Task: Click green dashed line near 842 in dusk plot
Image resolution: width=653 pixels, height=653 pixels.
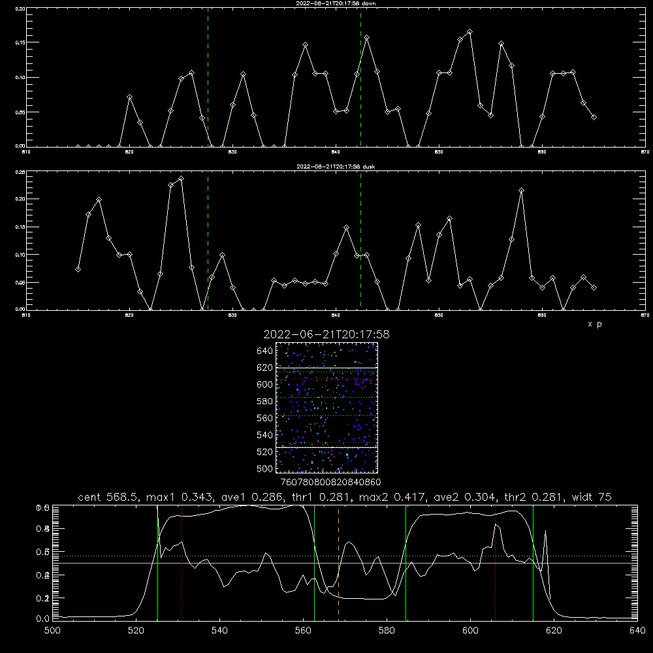Action: pyautogui.click(x=360, y=241)
